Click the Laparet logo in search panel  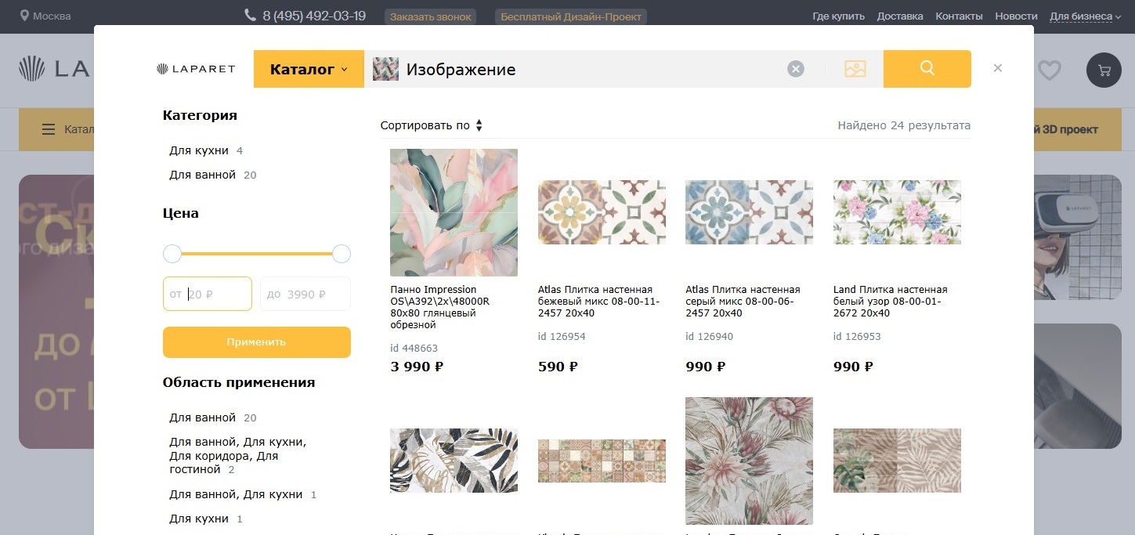[196, 69]
